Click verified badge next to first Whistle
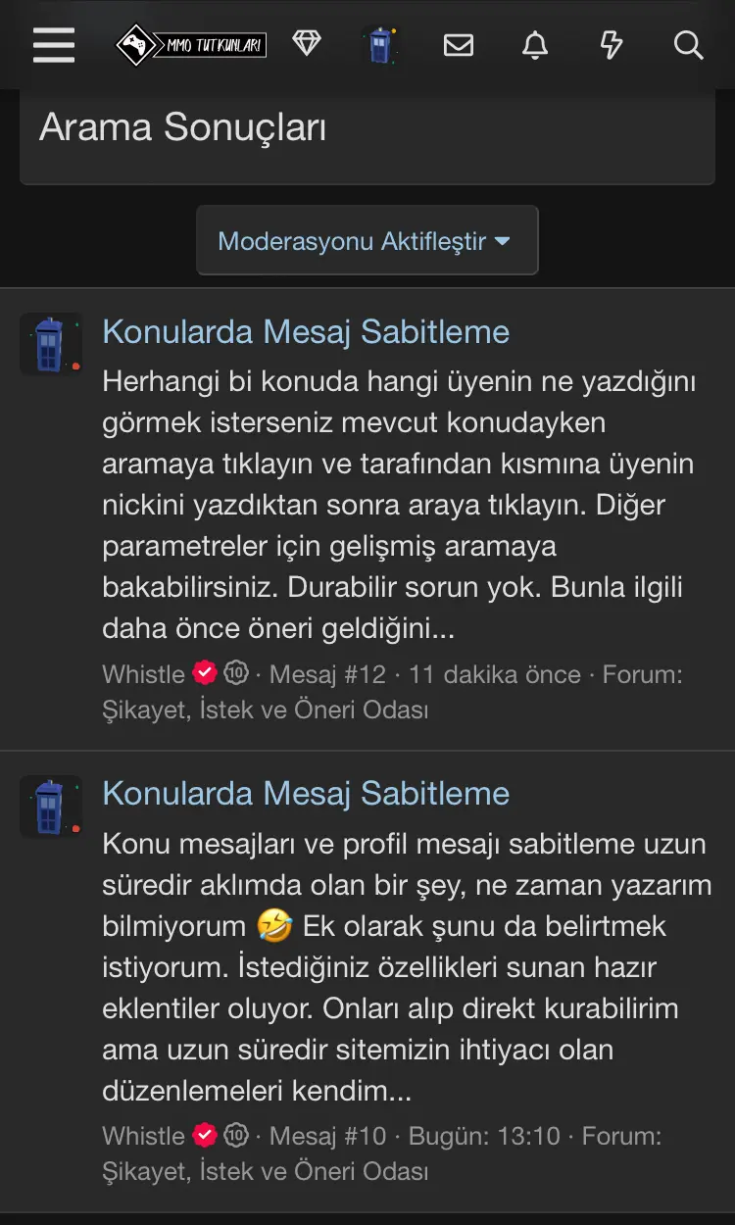This screenshot has height=1225, width=735. (205, 673)
